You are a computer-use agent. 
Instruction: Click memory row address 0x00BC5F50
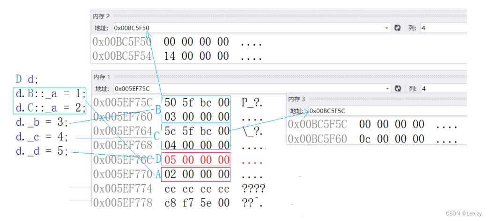[122, 42]
